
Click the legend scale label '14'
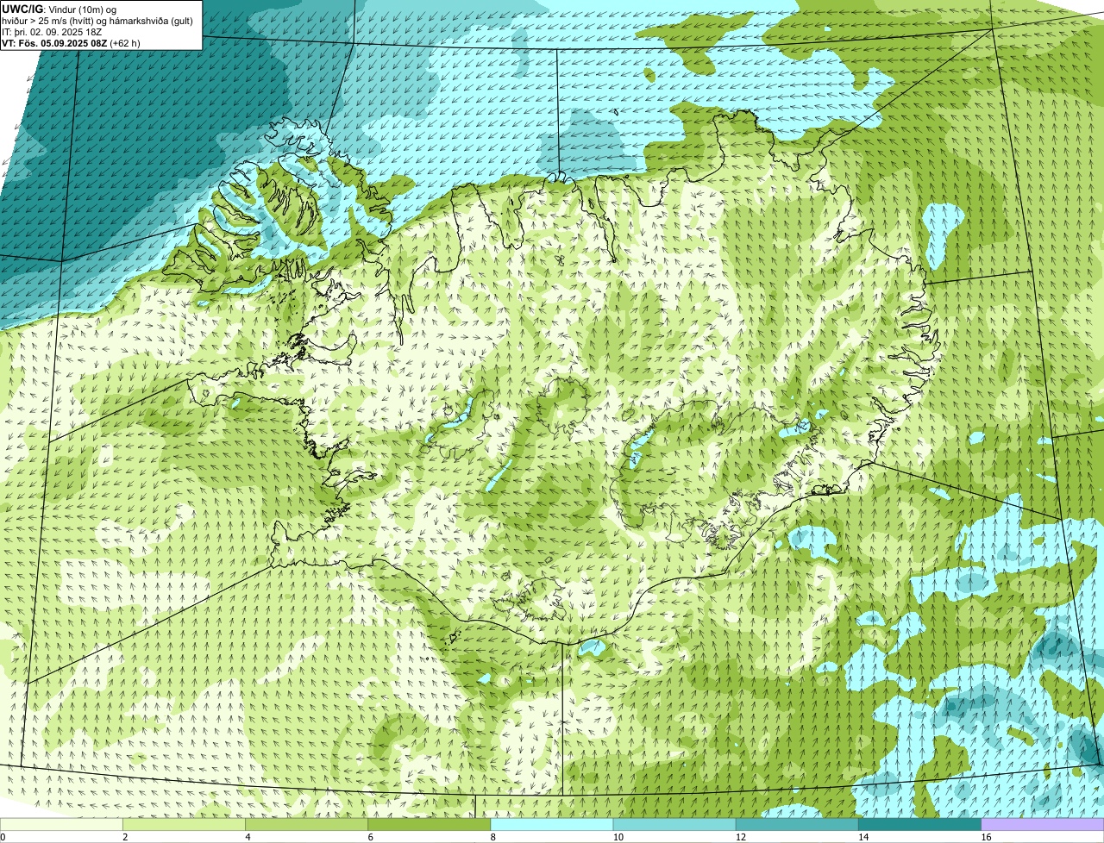(863, 837)
